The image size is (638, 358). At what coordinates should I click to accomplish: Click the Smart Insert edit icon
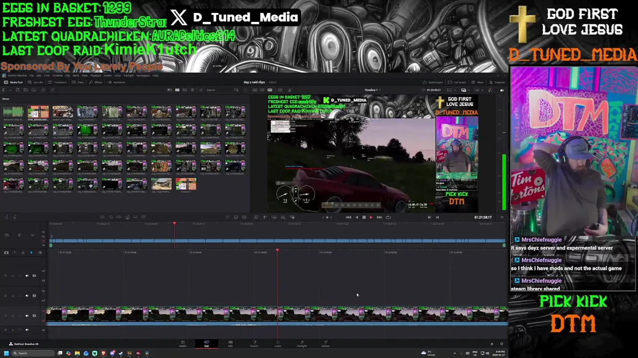pyautogui.click(x=102, y=217)
